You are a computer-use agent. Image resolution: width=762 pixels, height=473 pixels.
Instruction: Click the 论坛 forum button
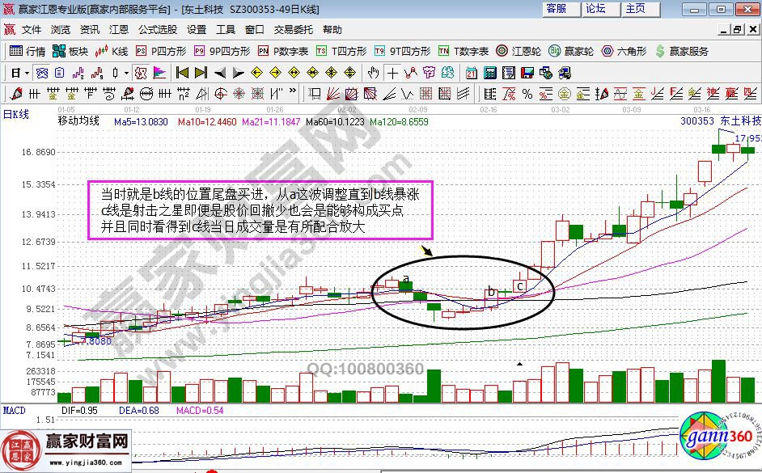[x=595, y=8]
